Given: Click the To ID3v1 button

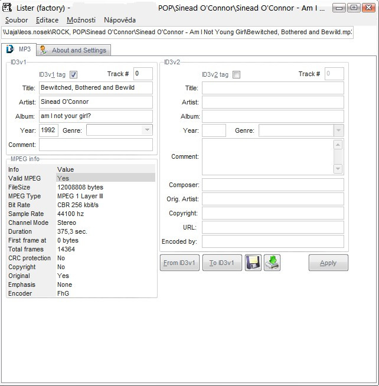Looking at the screenshot, I should tap(222, 263).
